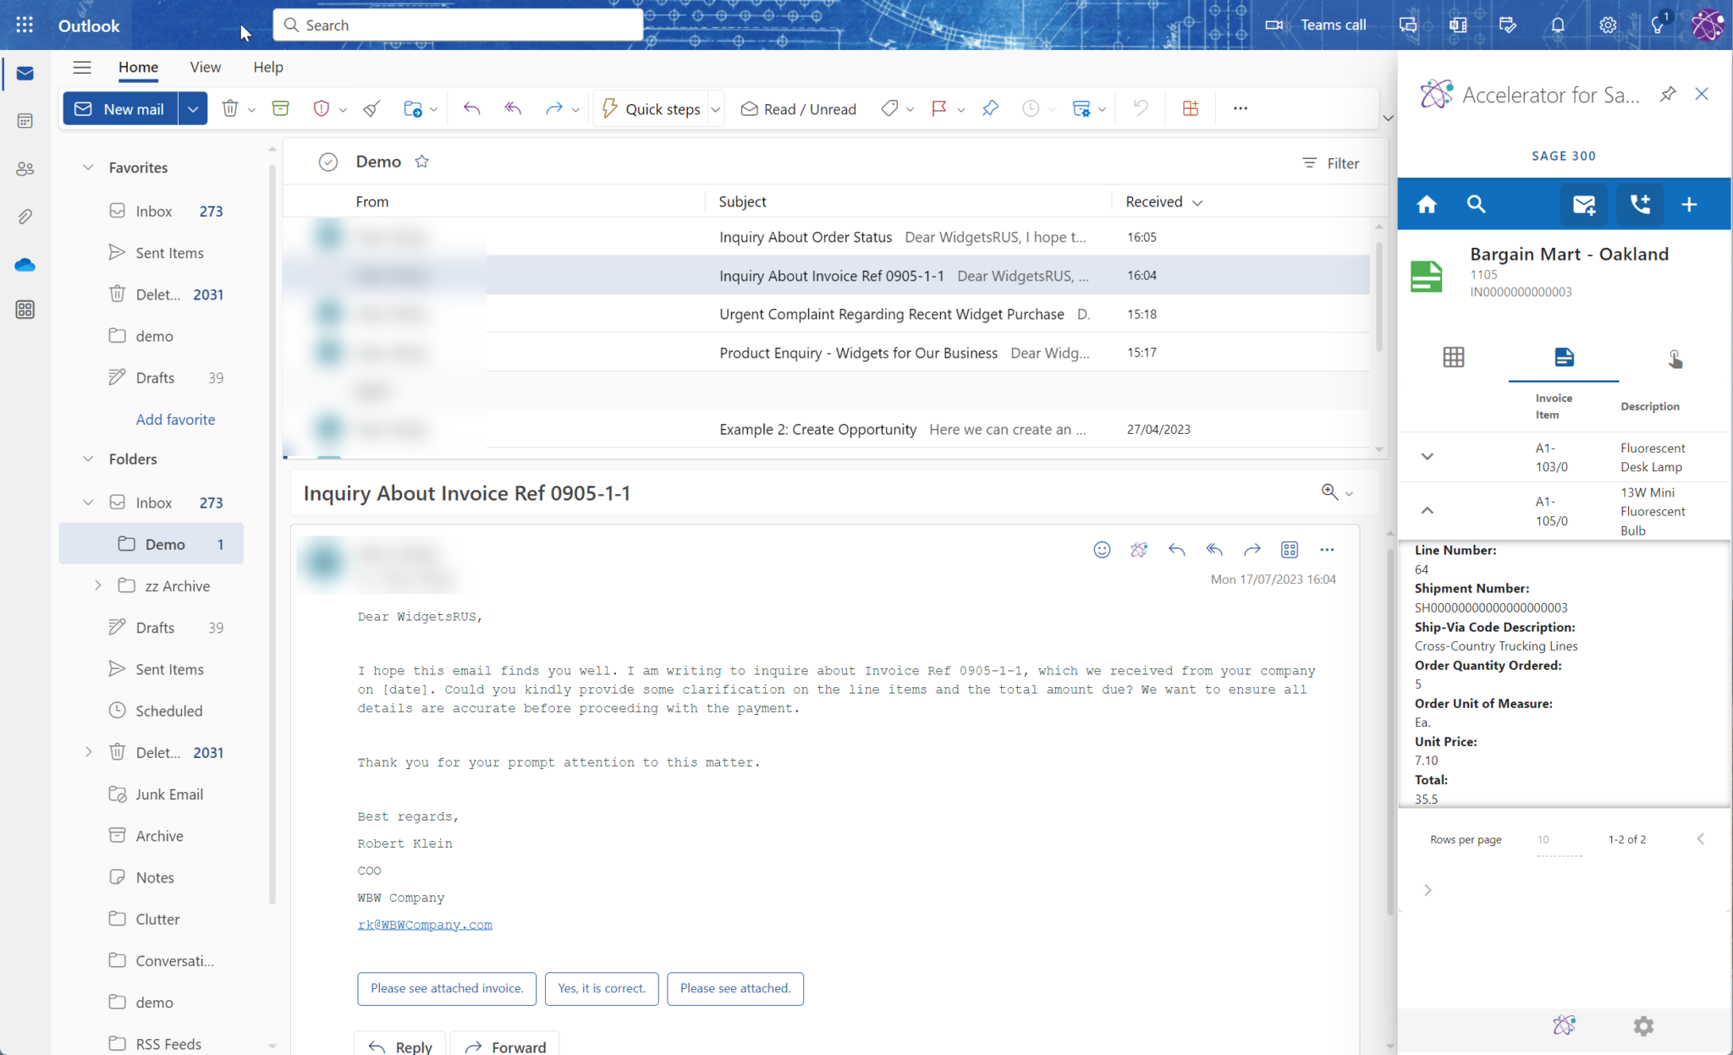Image resolution: width=1733 pixels, height=1055 pixels.
Task: Open Received sort order dropdown
Action: click(x=1197, y=202)
